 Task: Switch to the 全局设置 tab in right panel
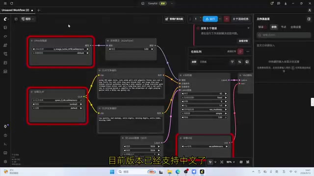tap(295, 27)
